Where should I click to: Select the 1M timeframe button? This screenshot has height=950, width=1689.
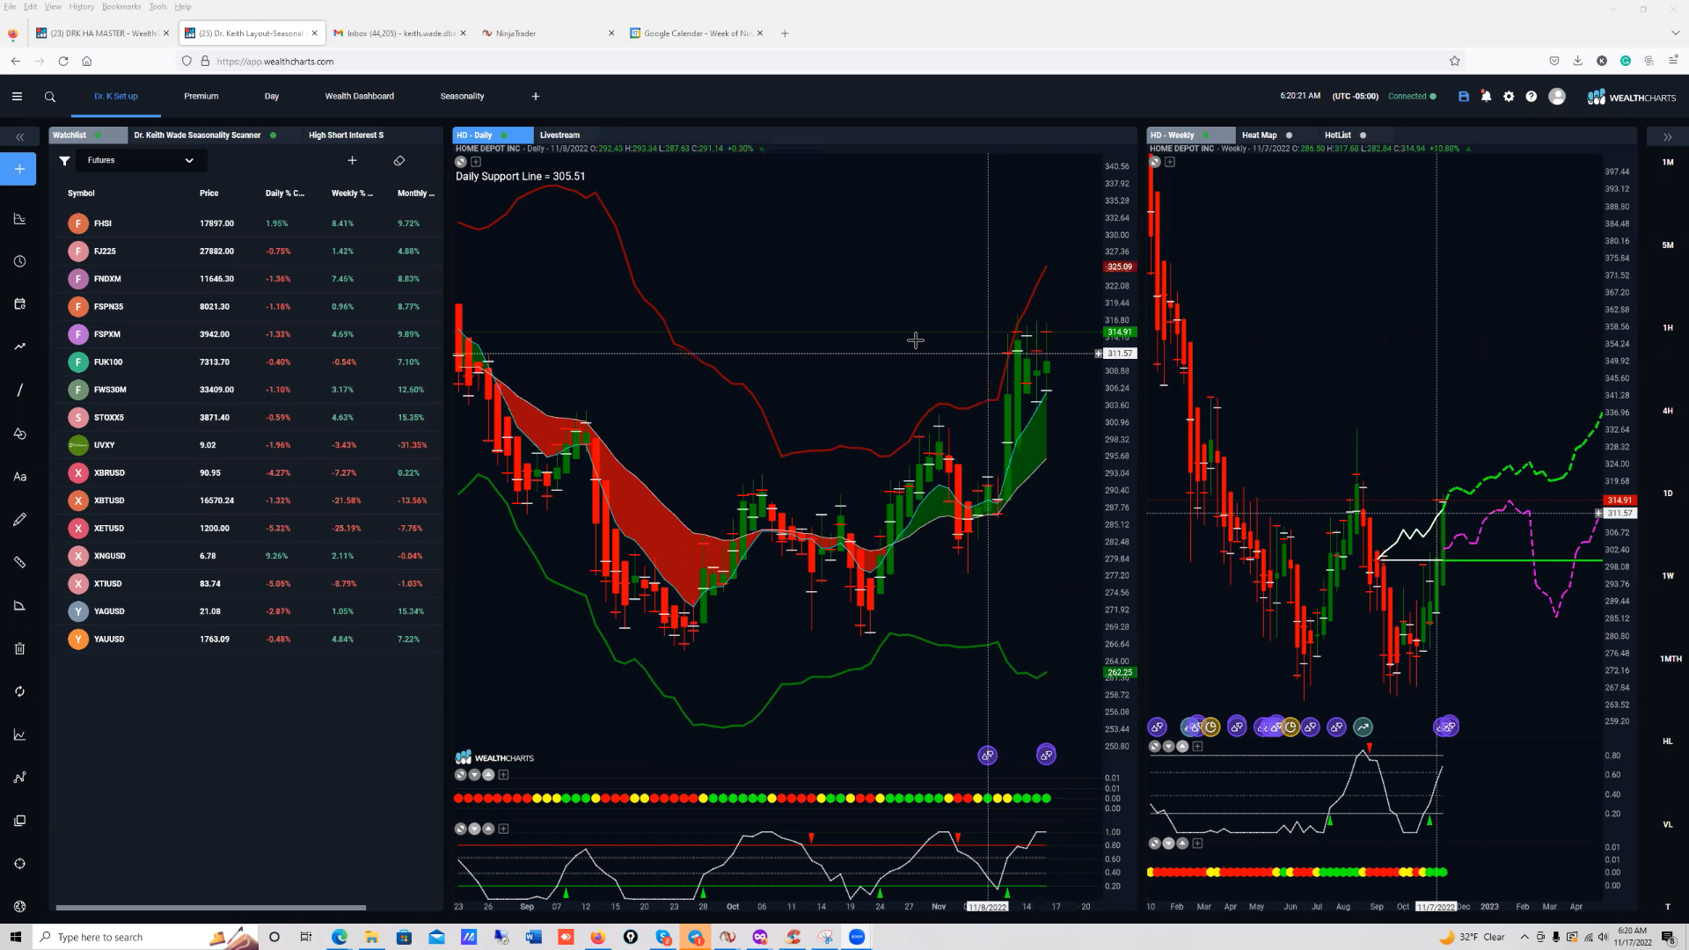tap(1668, 162)
